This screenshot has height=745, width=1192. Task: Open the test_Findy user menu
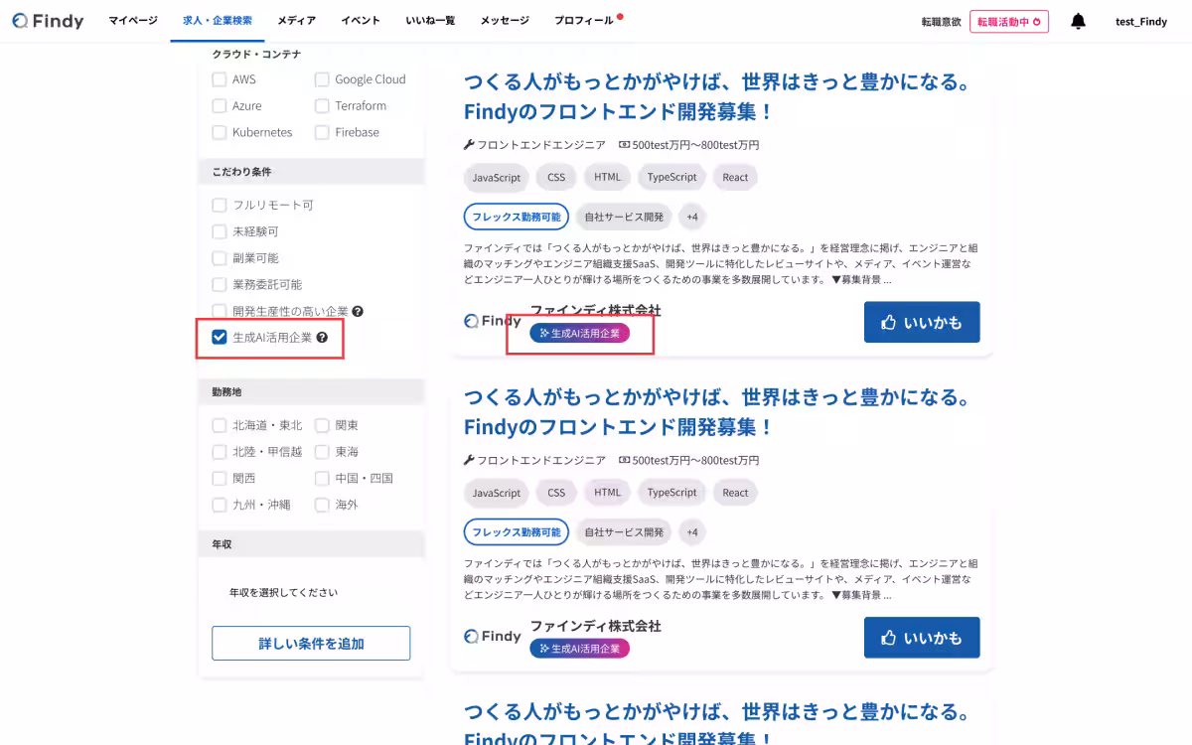click(x=1140, y=21)
